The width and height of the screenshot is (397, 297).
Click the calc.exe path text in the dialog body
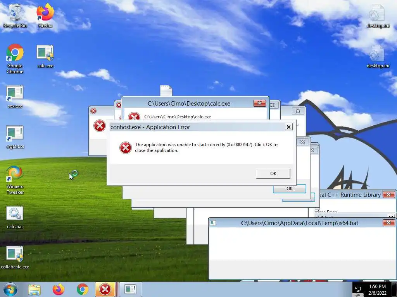(178, 117)
